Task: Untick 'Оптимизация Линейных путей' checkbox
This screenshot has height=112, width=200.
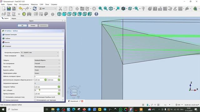Action: (35, 97)
